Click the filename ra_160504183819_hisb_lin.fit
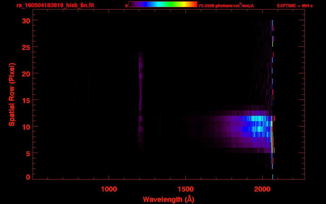The width and height of the screenshot is (326, 204). point(55,5)
